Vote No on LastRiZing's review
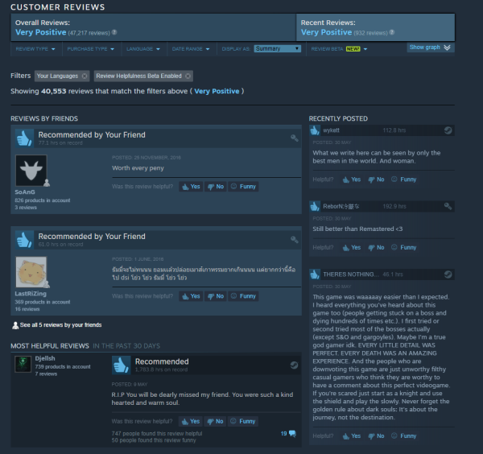 tap(216, 296)
